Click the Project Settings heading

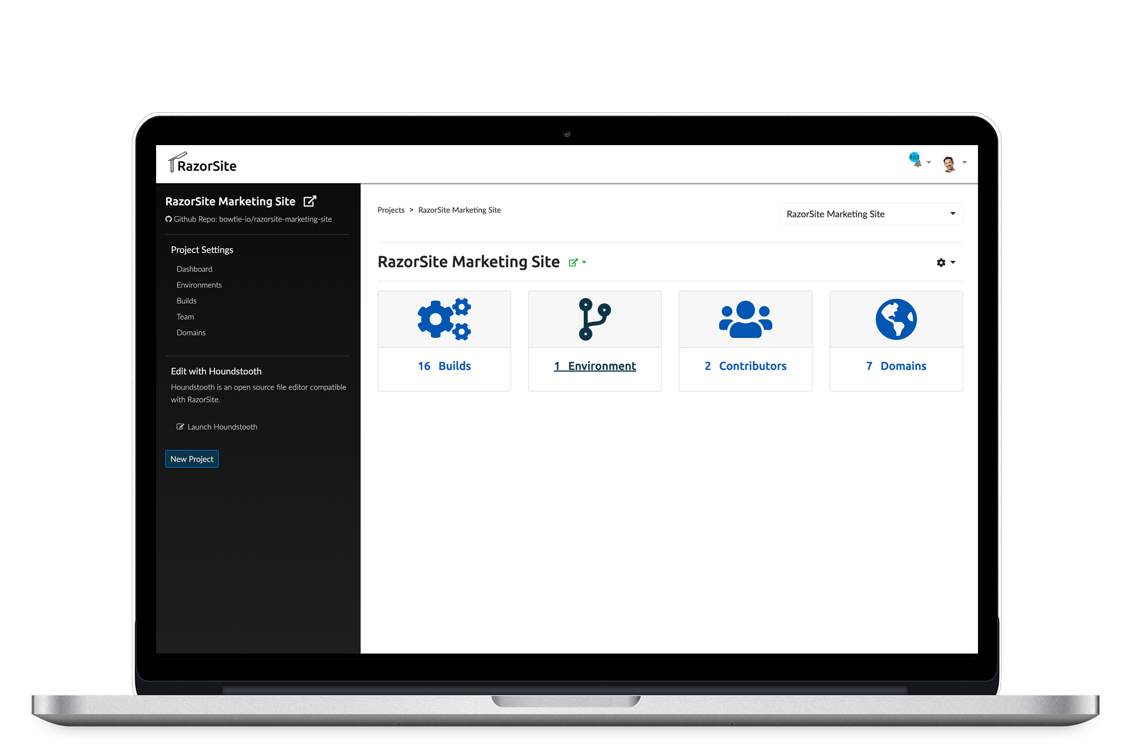[202, 250]
